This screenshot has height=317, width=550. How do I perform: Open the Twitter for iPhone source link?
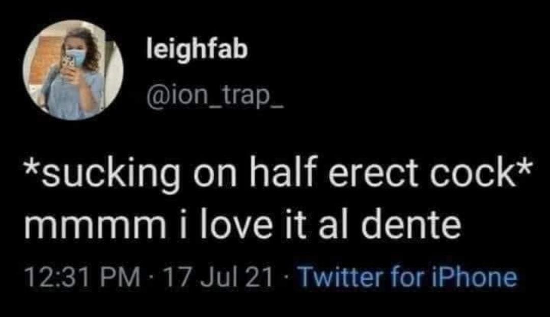(x=407, y=277)
